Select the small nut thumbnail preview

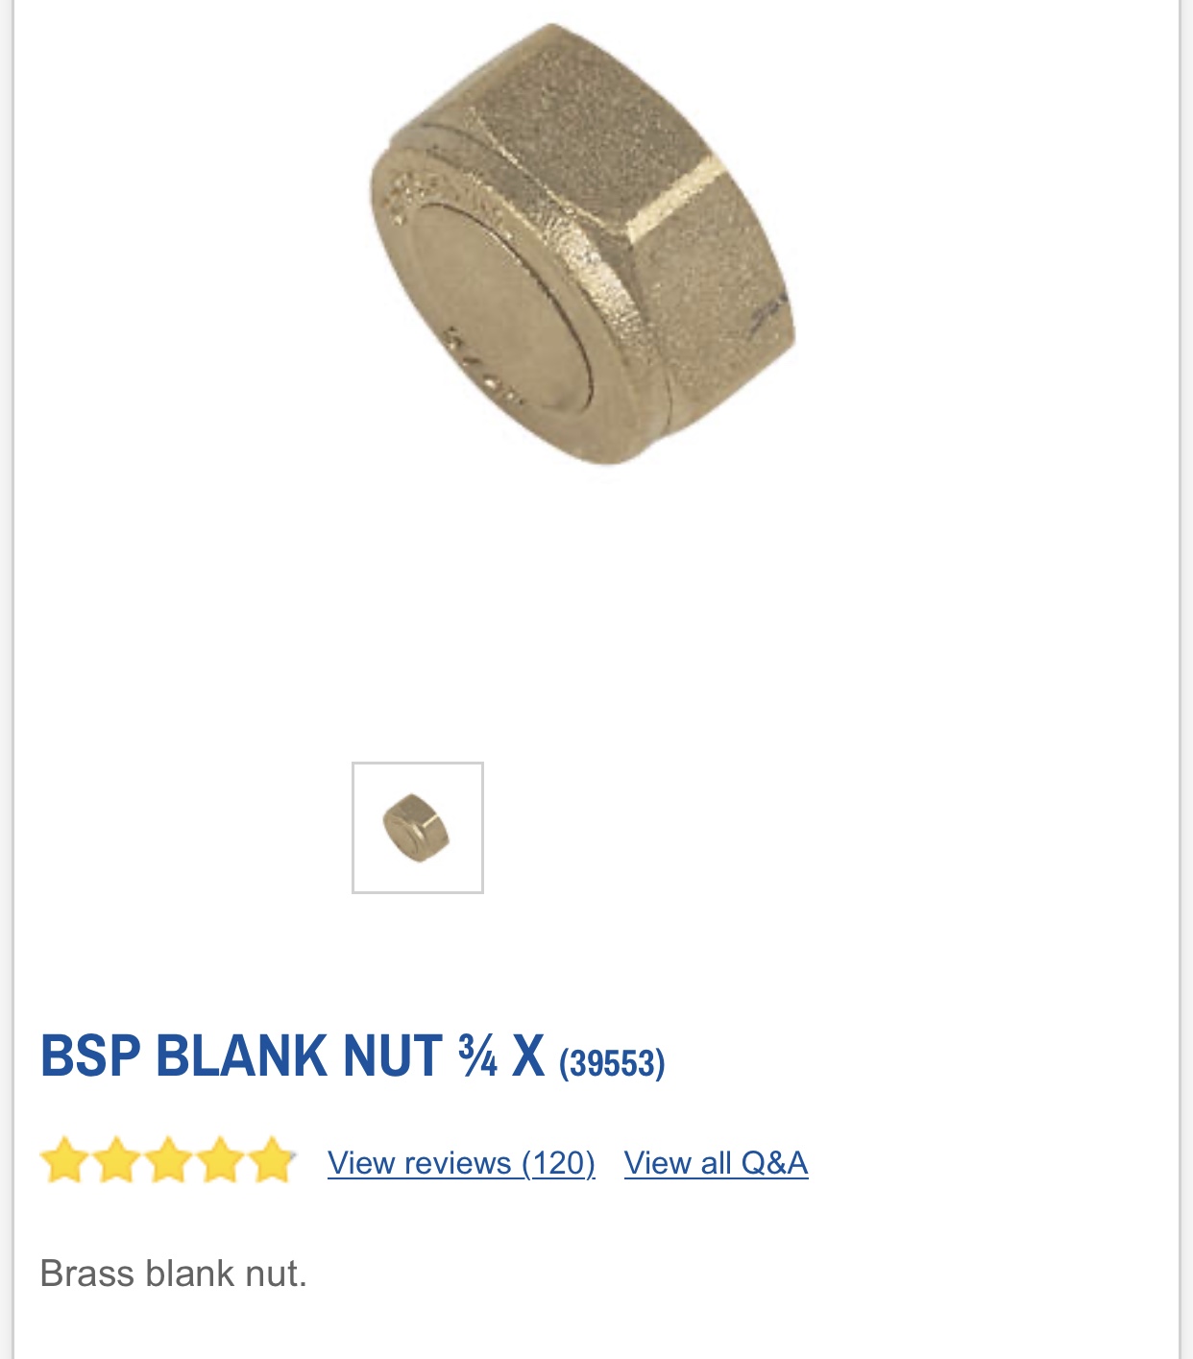pyautogui.click(x=418, y=828)
